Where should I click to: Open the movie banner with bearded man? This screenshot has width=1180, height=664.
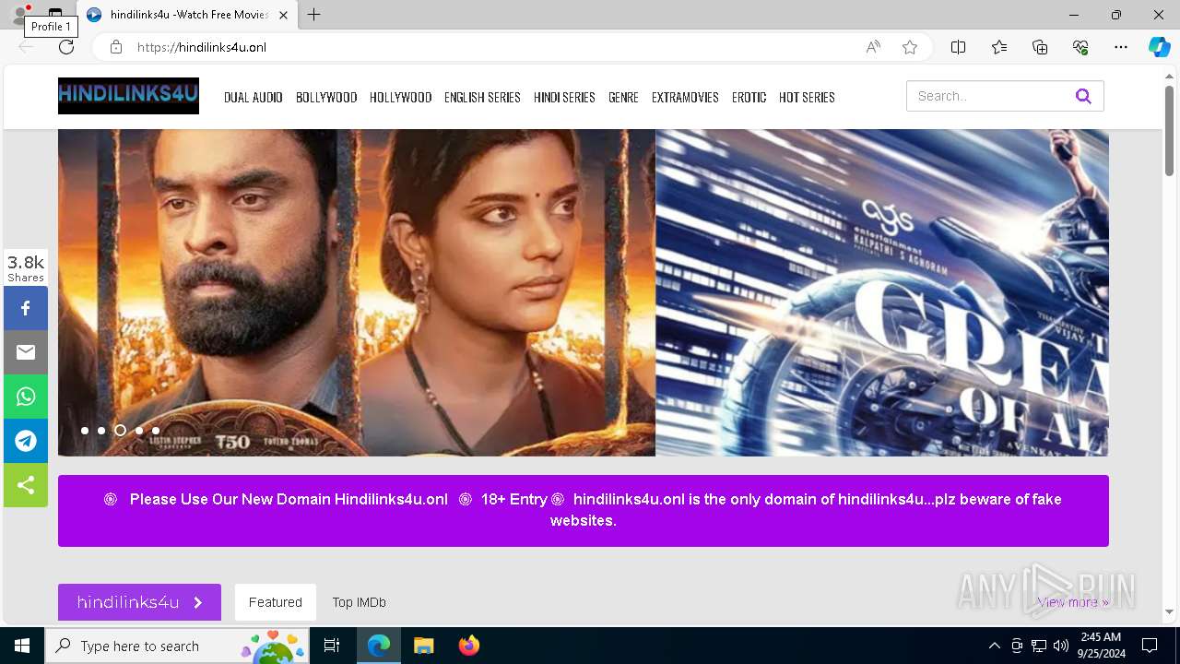click(x=357, y=292)
